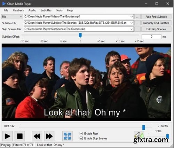
Task: Expand the video path dropdown arrow
Action: click(x=132, y=17)
